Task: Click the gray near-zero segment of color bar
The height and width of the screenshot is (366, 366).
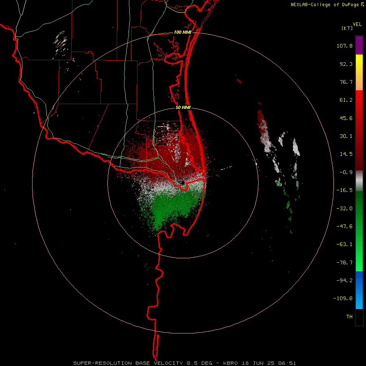Action: tap(359, 181)
